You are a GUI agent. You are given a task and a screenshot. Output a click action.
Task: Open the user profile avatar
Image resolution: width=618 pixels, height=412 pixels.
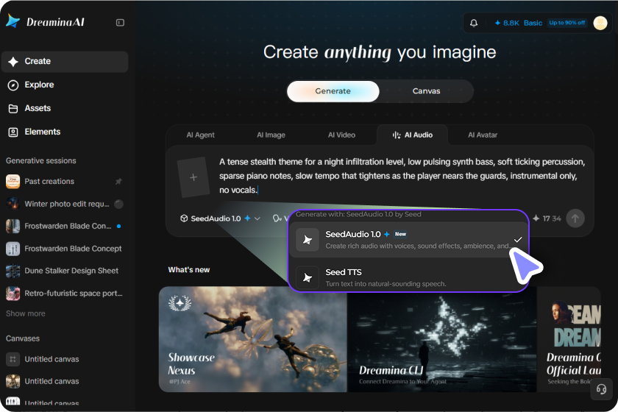point(600,23)
